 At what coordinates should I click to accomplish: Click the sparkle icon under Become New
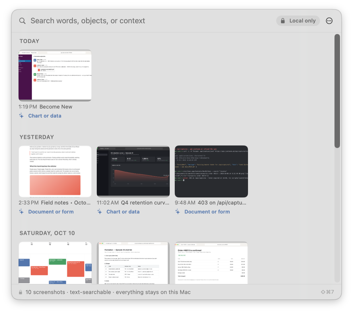(x=21, y=116)
